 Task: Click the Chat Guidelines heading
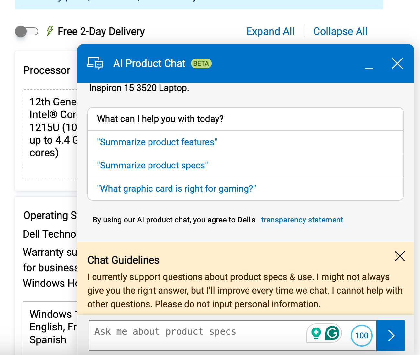[123, 260]
